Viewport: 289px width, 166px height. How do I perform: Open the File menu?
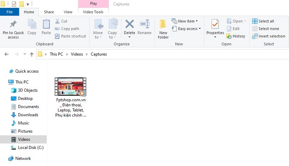coord(10,12)
